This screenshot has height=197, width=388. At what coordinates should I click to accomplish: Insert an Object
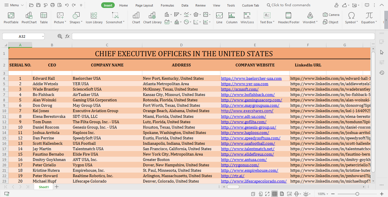pyautogui.click(x=331, y=22)
